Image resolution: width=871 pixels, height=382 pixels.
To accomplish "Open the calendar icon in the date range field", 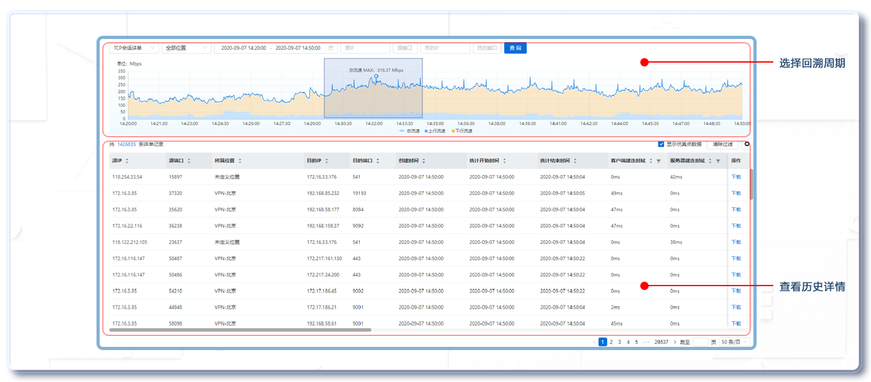I will (331, 48).
